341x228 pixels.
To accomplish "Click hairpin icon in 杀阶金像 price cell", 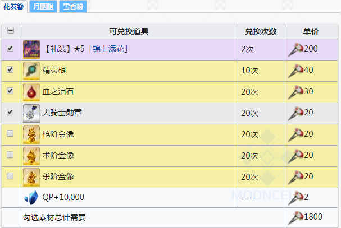I will [x=295, y=177].
